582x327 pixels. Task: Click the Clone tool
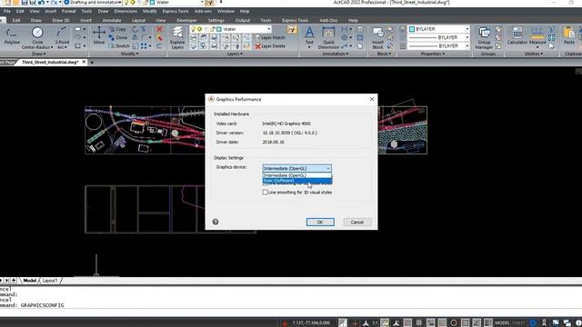click(x=118, y=37)
